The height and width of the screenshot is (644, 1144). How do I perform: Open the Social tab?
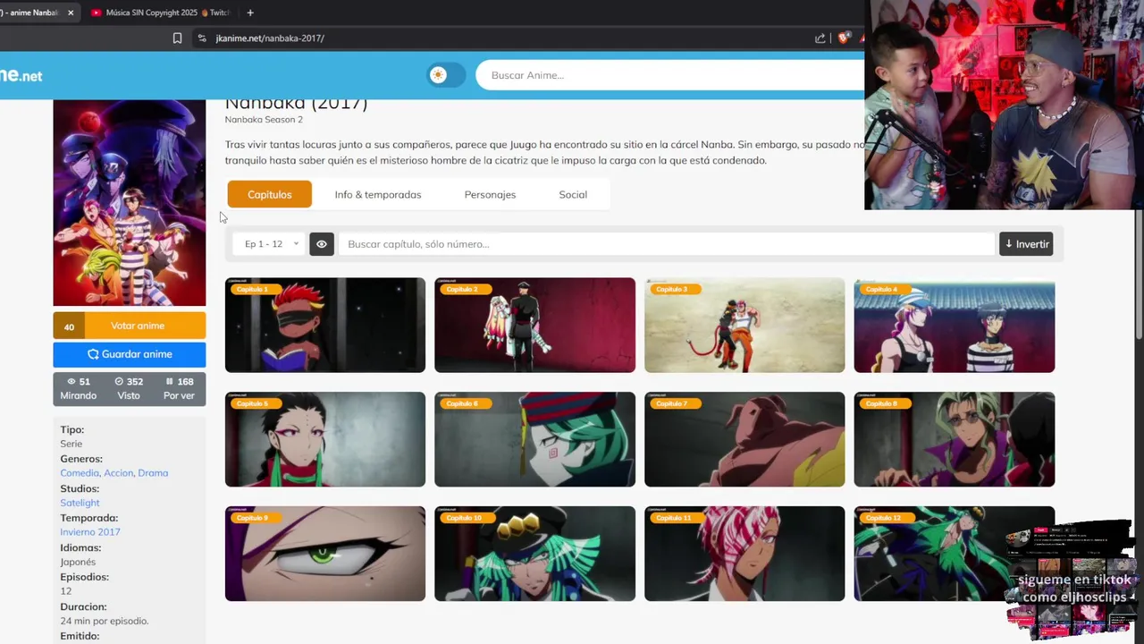(573, 194)
